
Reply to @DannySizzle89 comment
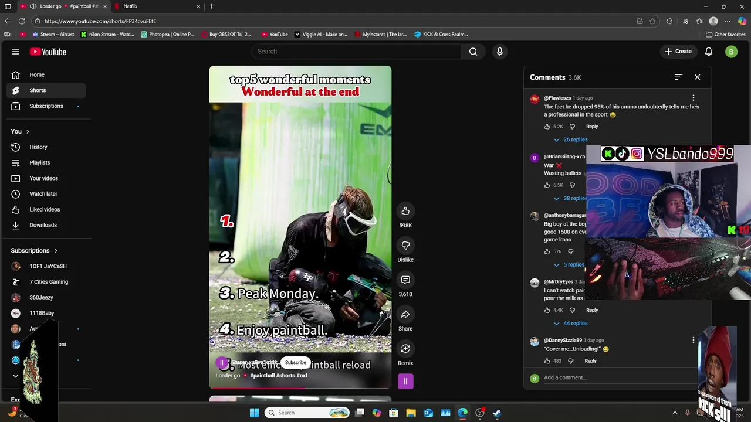coord(590,361)
